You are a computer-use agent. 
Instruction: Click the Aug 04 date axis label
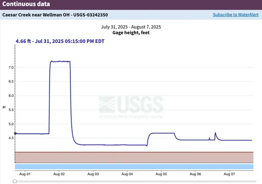(128, 174)
